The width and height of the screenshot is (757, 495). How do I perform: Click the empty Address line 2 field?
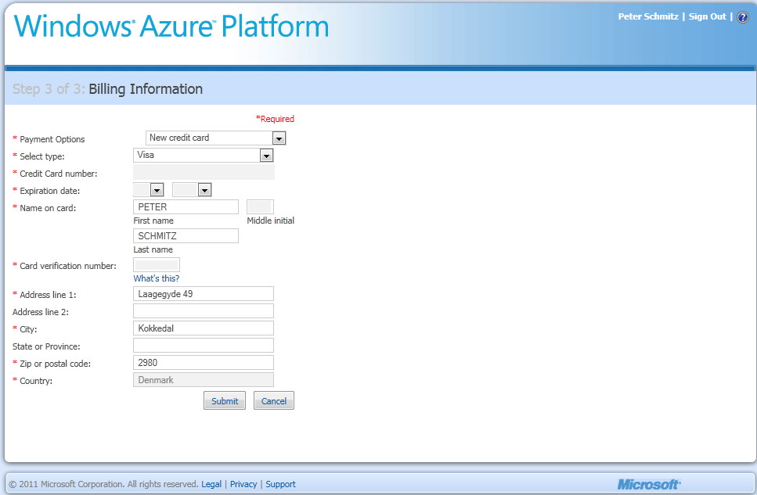click(204, 311)
